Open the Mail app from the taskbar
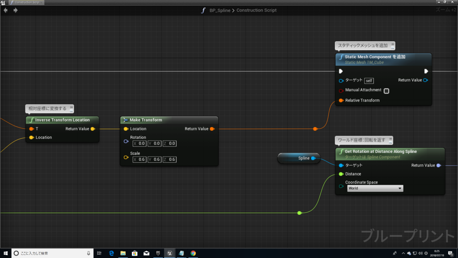 click(146, 254)
